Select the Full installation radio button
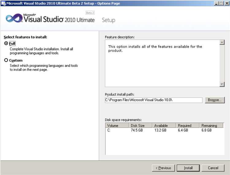 click(x=6, y=43)
